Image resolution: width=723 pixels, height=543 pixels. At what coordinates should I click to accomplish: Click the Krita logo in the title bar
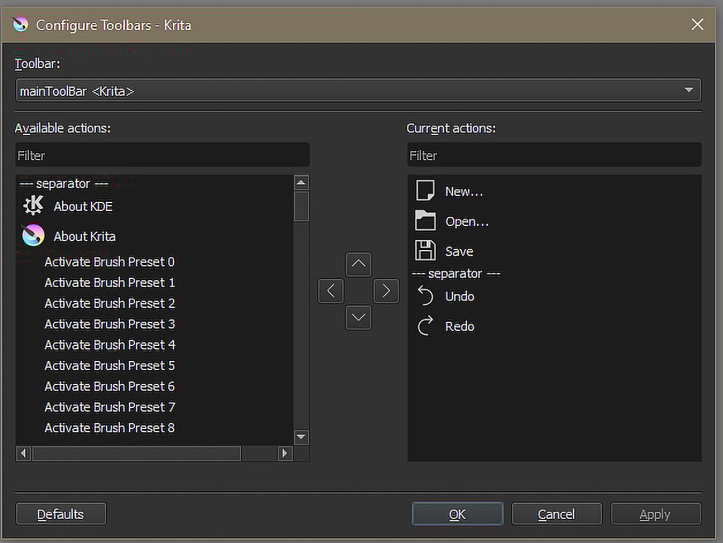(20, 25)
